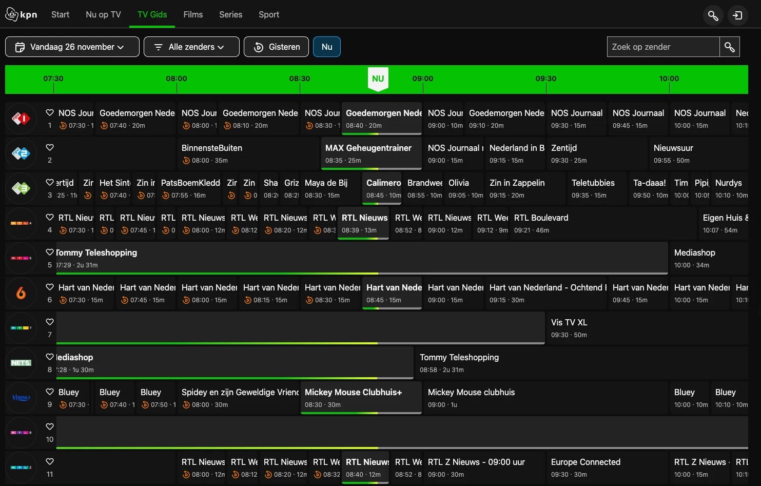Screen dimensions: 761x486
Task: Favorite channel 11 with the heart icon
Action: tap(50, 461)
